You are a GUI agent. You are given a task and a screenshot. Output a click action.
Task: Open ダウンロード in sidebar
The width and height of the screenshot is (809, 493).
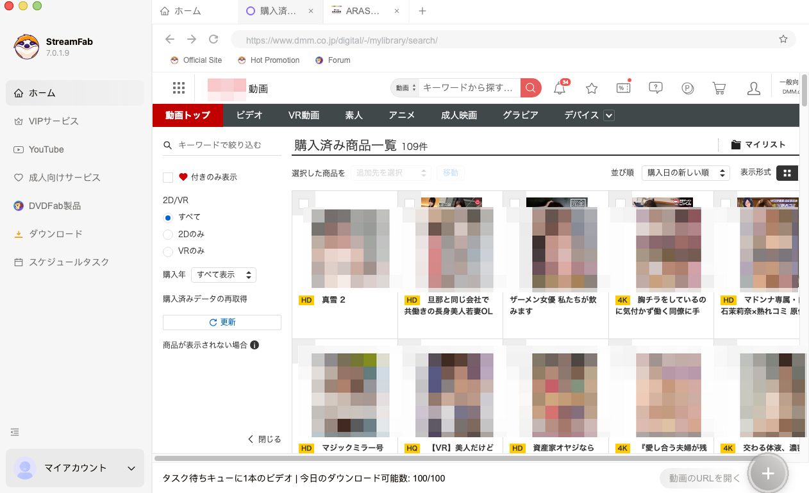pyautogui.click(x=75, y=234)
